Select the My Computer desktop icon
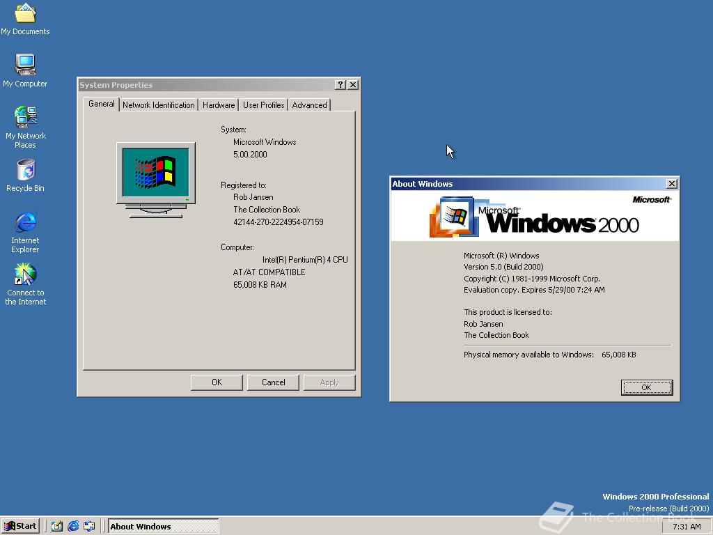 (25, 70)
